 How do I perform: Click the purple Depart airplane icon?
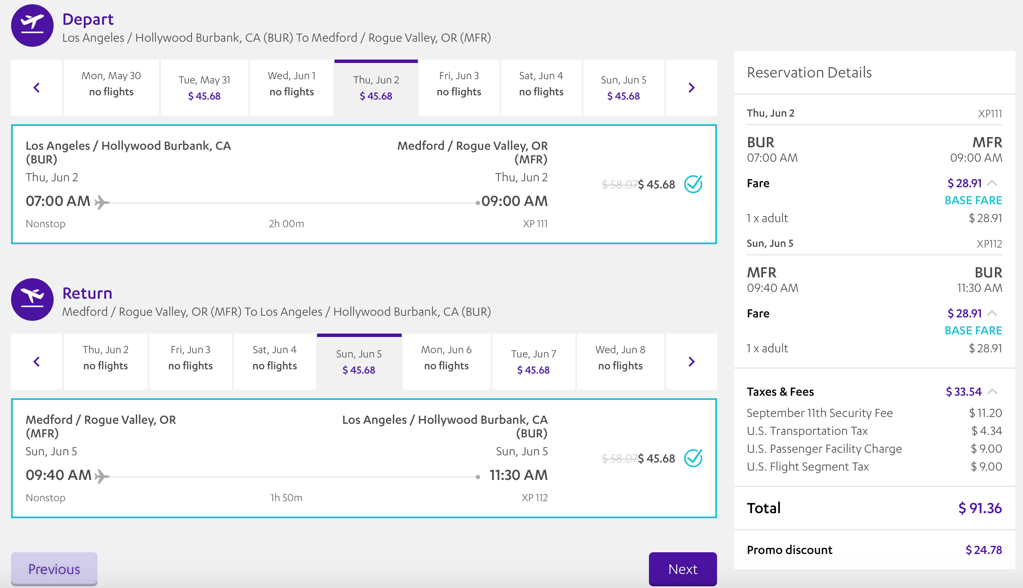(x=32, y=26)
